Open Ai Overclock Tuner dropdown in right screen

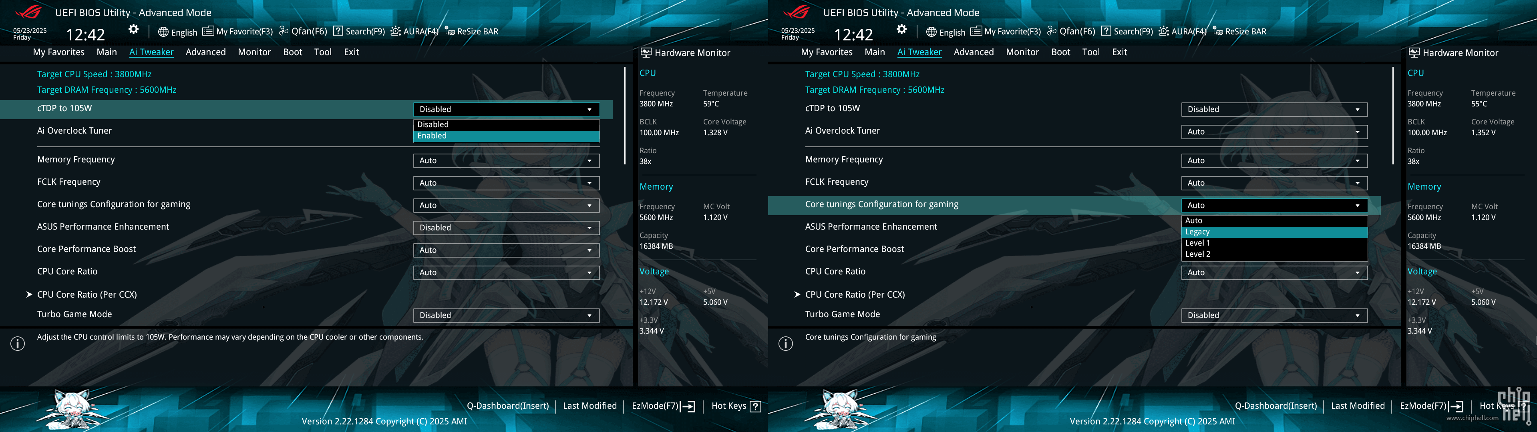[1274, 132]
